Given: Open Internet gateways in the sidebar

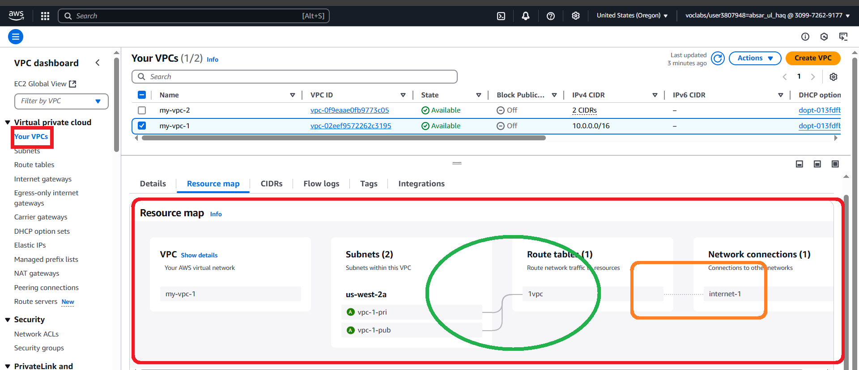Looking at the screenshot, I should point(43,179).
